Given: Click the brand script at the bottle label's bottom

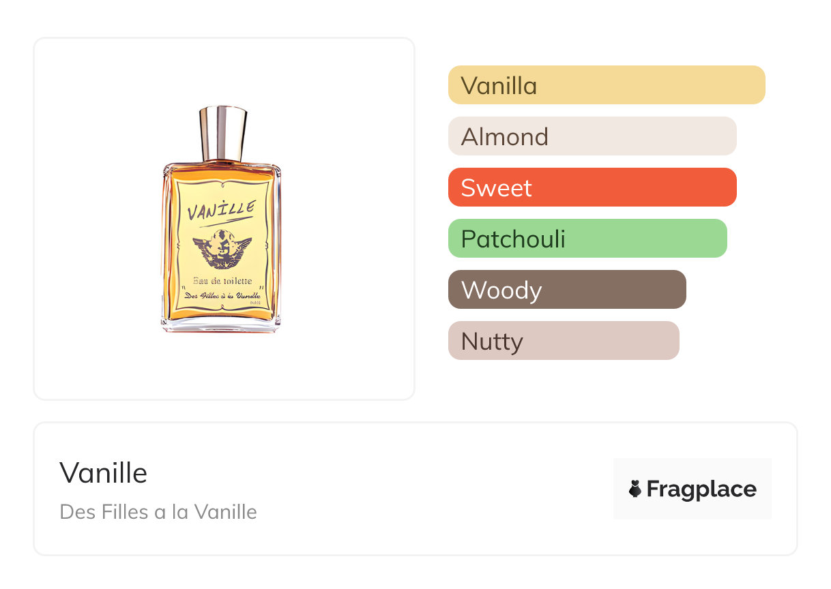Looking at the screenshot, I should pos(222,295).
